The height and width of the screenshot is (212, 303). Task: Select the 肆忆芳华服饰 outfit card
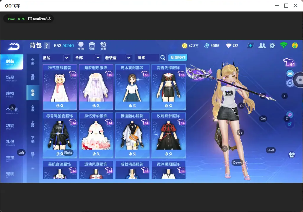click(96, 135)
